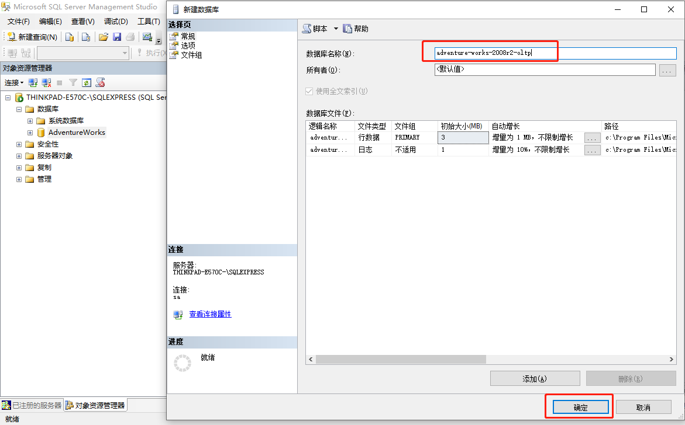The image size is (685, 425).
Task: Click the PRIMARY filegroup cell
Action: 415,138
